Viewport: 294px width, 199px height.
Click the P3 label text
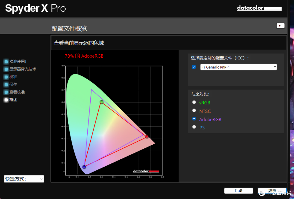202,128
